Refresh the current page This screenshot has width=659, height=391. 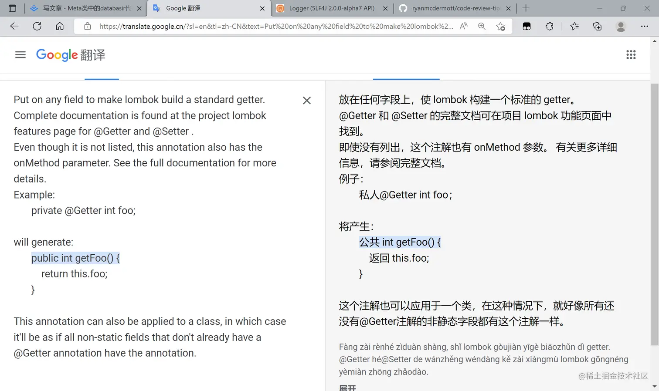pyautogui.click(x=37, y=26)
